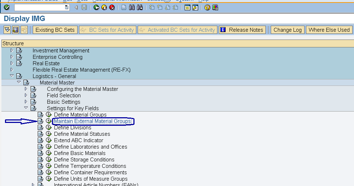Open documentation icon for Material Master node
This screenshot has width=354, height=186.
(26, 83)
